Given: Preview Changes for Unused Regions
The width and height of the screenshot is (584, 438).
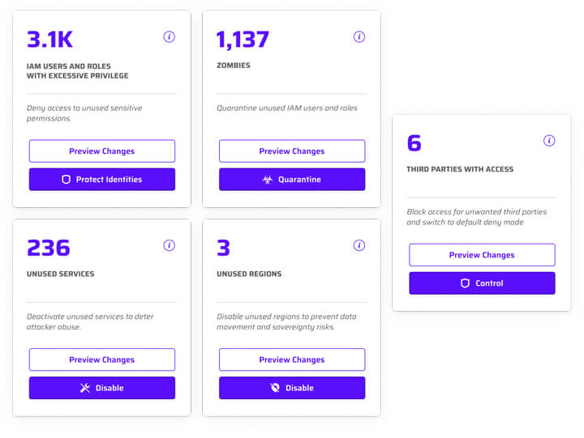Looking at the screenshot, I should (292, 359).
